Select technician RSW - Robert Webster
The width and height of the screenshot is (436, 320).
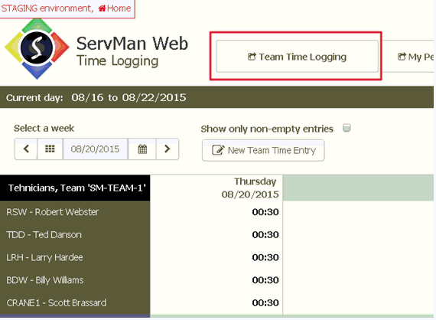click(53, 212)
